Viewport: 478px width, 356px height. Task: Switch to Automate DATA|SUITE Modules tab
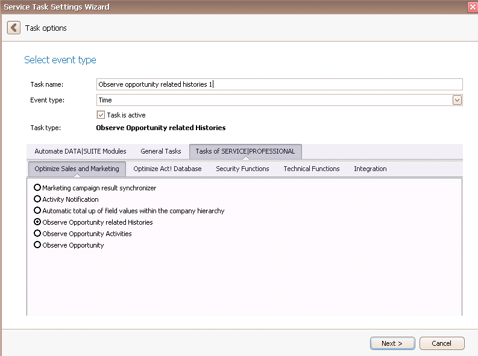tap(80, 151)
